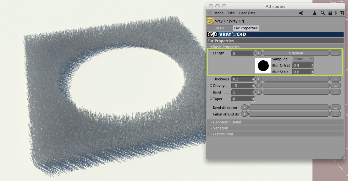The width and height of the screenshot is (348, 181).
Task: Toggle the lock icon in Attributes header
Action: point(330,13)
